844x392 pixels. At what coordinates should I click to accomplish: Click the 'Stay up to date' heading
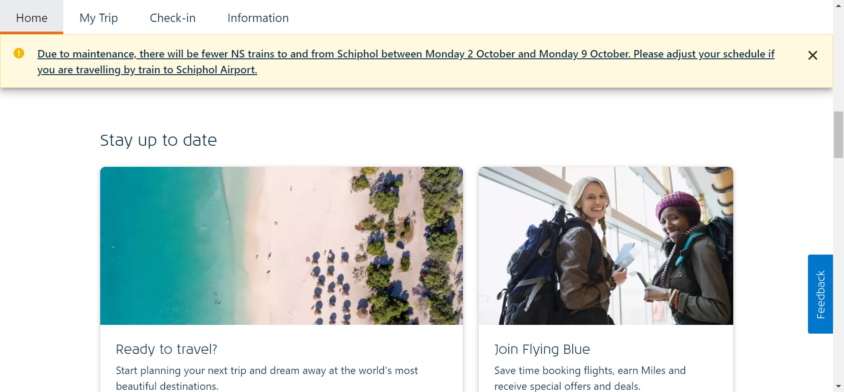[158, 140]
